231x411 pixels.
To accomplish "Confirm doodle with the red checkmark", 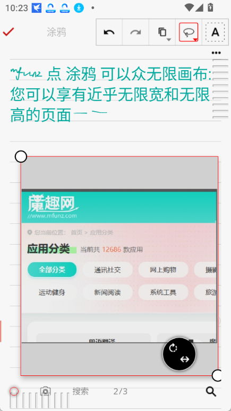I will coord(8,32).
